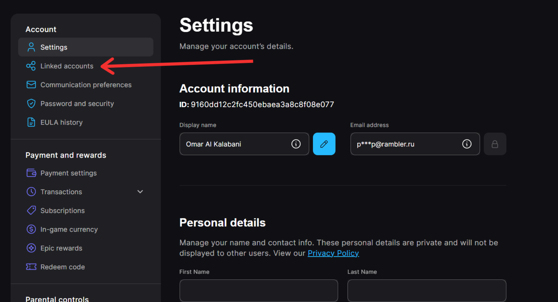The height and width of the screenshot is (302, 558).
Task: Click the ticket icon for Redeem code
Action: [x=31, y=267]
